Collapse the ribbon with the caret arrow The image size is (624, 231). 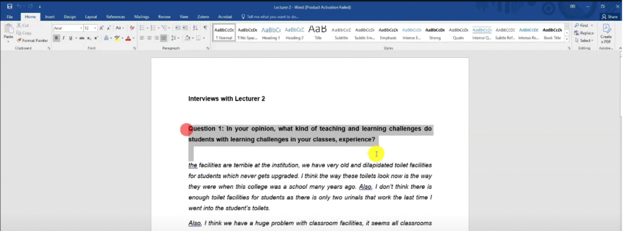(620, 48)
